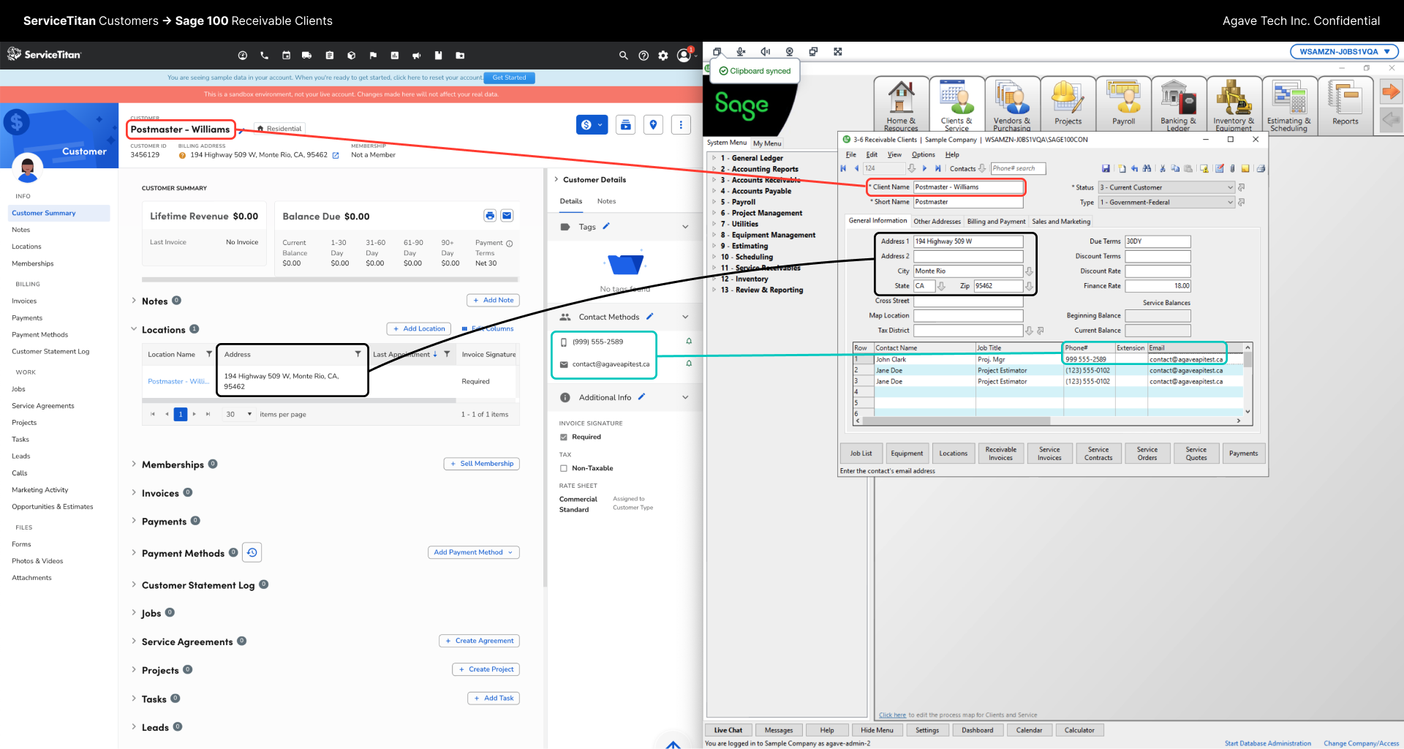Image resolution: width=1404 pixels, height=749 pixels.
Task: Open the ServiceTitan dashboard gauge icon
Action: pos(243,56)
